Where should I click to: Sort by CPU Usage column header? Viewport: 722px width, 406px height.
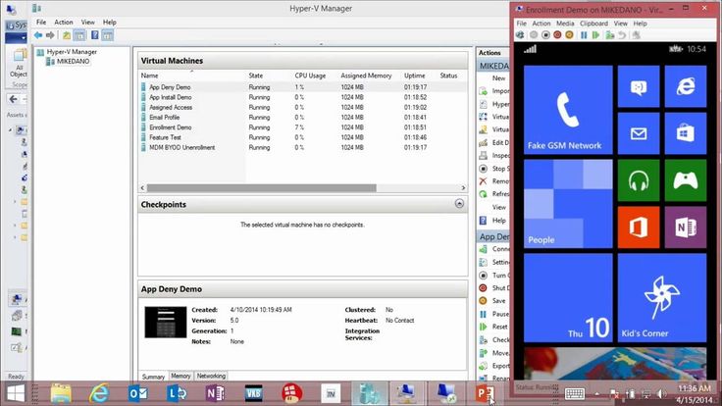pos(310,76)
